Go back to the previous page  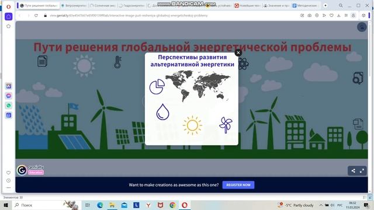point(19,16)
